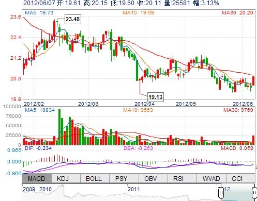Click the MA5 19.73 price legend

[x=39, y=13]
